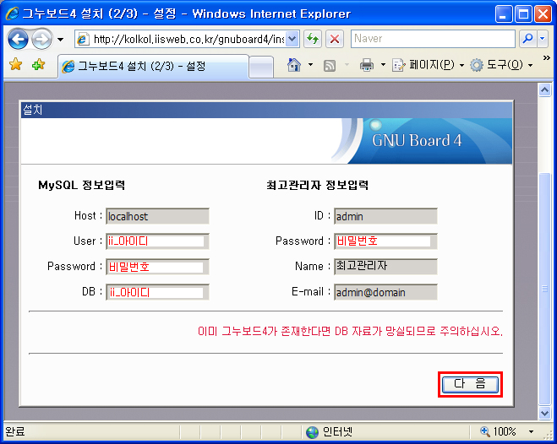Image resolution: width=557 pixels, height=444 pixels.
Task: Click the browser Back arrow button
Action: point(18,39)
